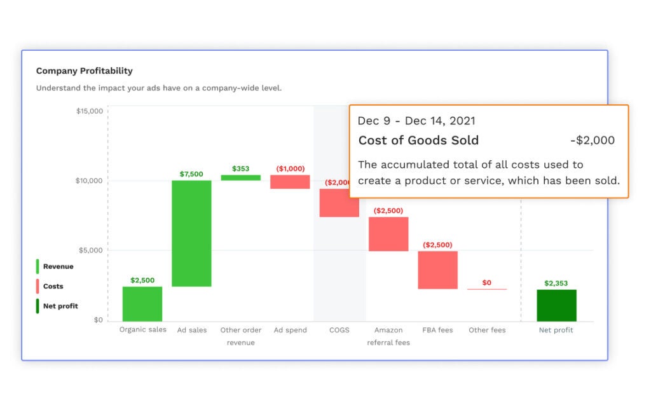Click the Other order revenue $353 bar
The height and width of the screenshot is (396, 651).
click(241, 178)
